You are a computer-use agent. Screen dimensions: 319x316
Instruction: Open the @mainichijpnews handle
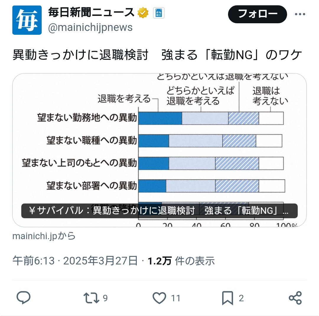[x=90, y=28]
